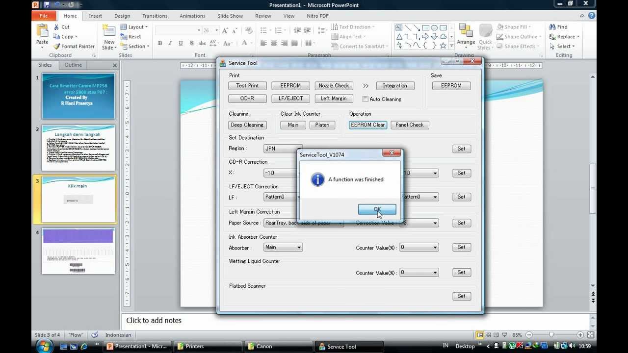
Task: Pick the star shape in Shapes gallery
Action: (444, 46)
